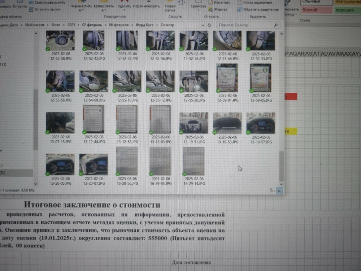Click navigation pane scroll-down arrow

36,184
